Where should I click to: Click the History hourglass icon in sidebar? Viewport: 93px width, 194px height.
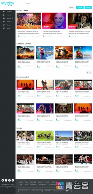click(4, 15)
